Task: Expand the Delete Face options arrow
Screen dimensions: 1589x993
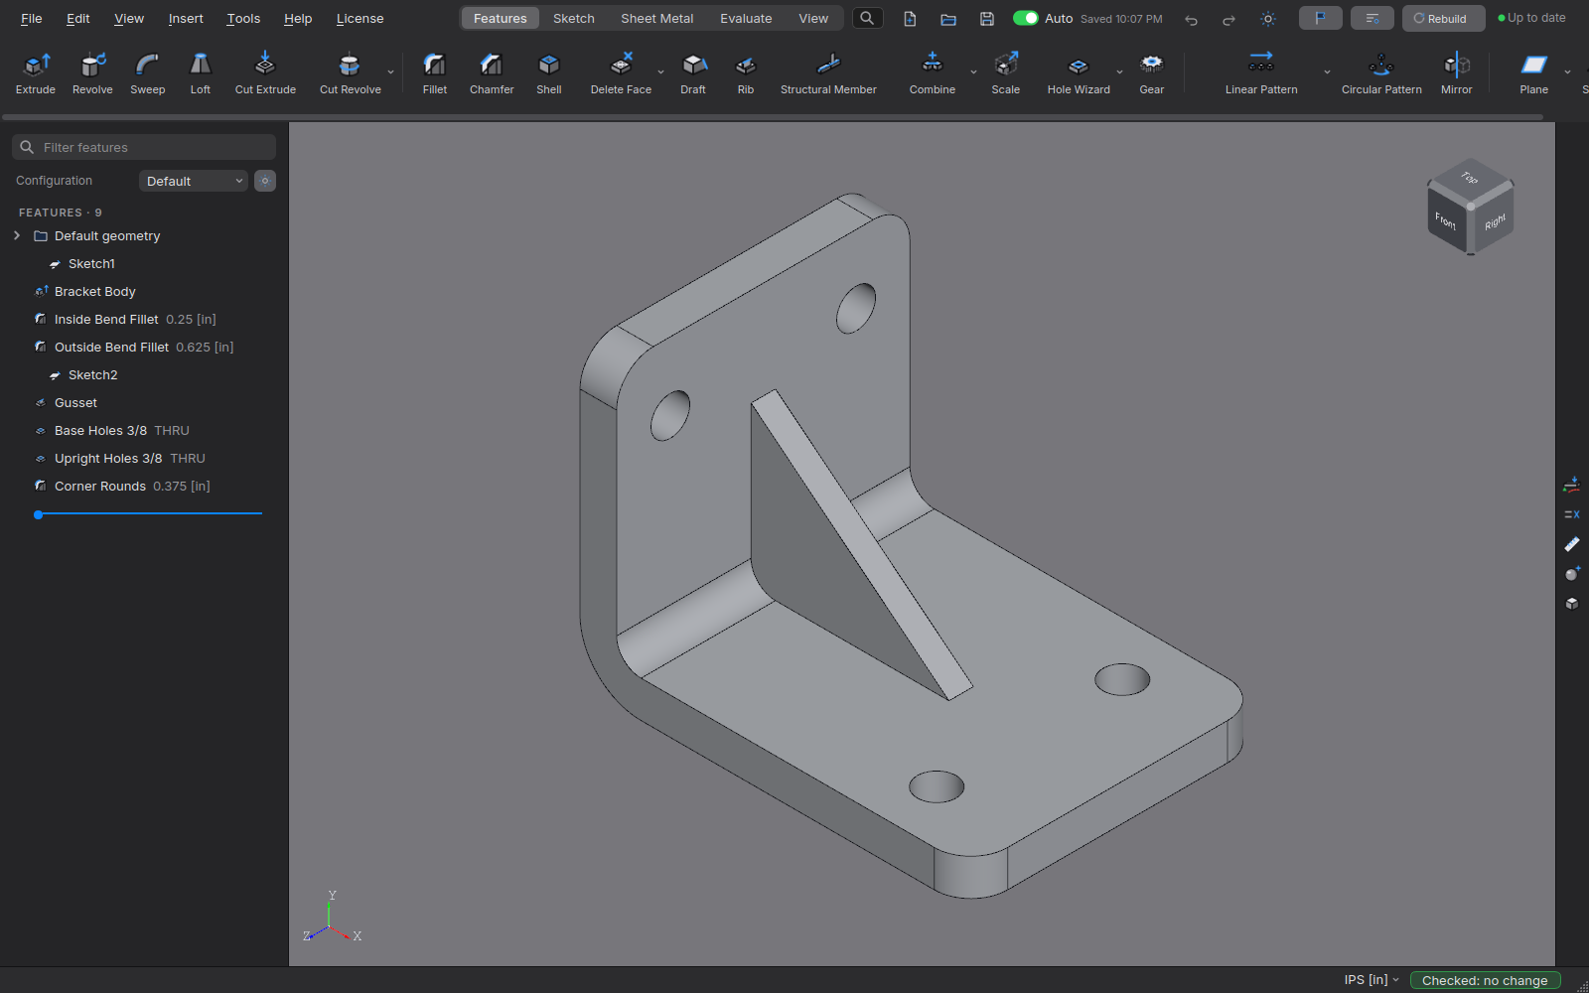Action: (660, 72)
